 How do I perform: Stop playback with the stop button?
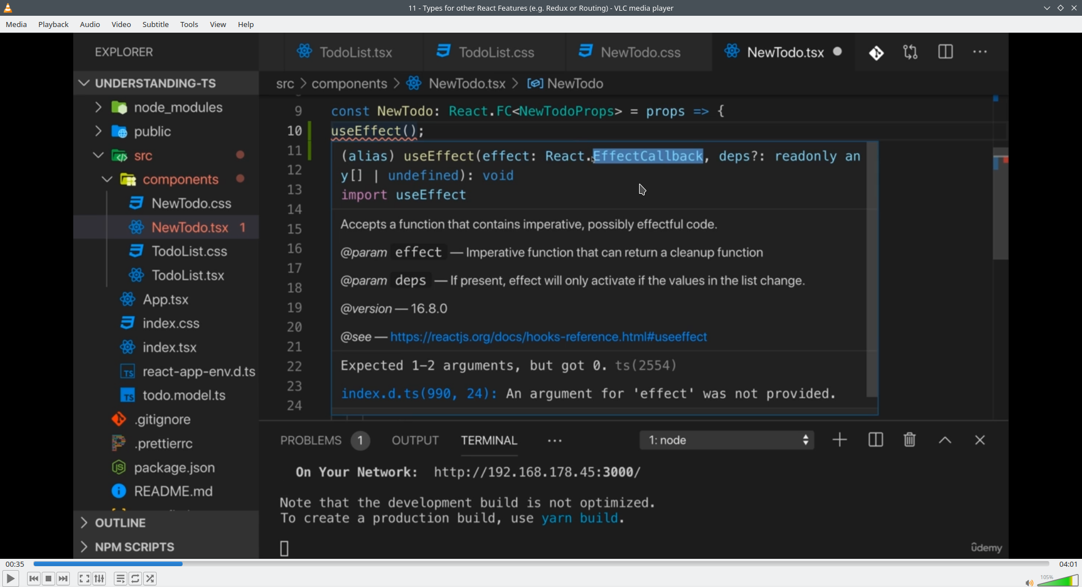click(x=49, y=579)
